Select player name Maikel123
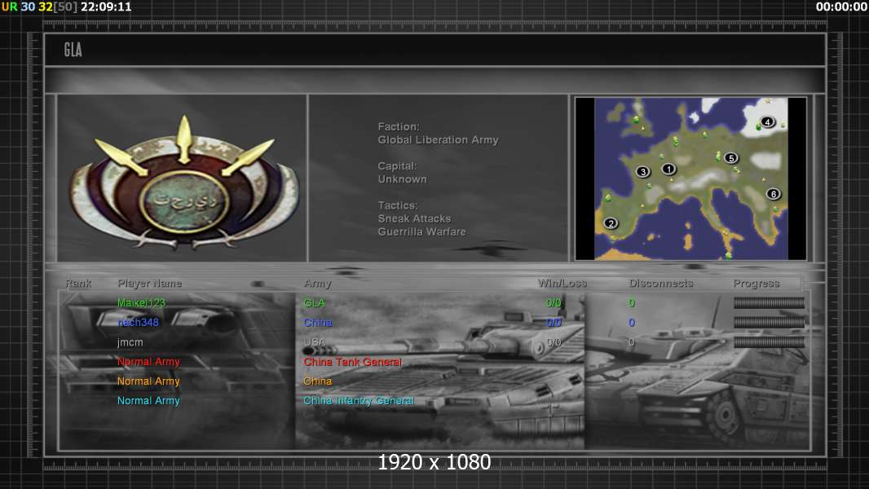This screenshot has height=489, width=869. [x=141, y=303]
